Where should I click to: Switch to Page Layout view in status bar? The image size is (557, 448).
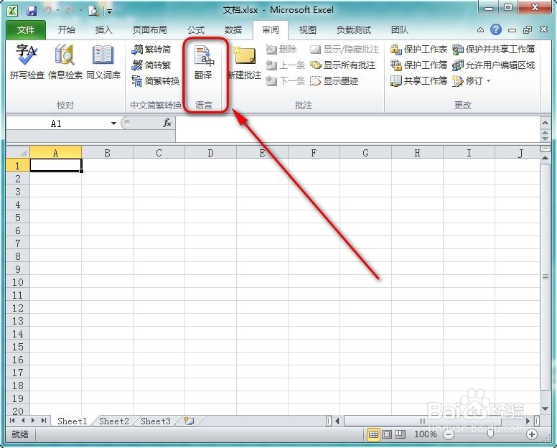(387, 434)
